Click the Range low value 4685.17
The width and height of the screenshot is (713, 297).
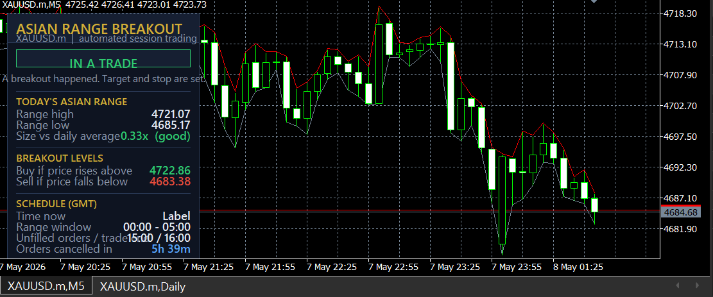(171, 125)
